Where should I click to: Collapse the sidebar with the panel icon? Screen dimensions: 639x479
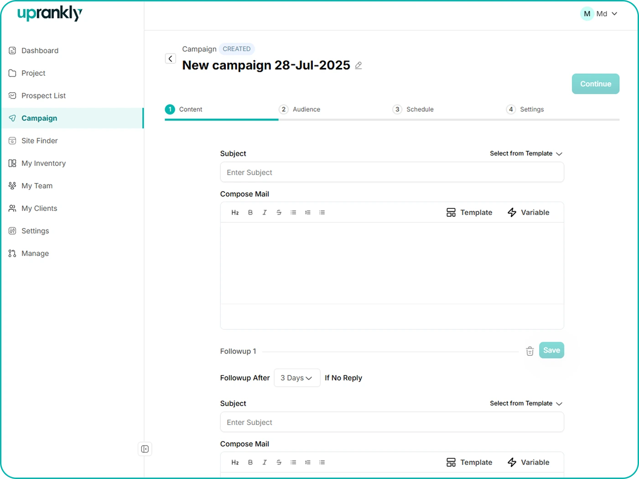pyautogui.click(x=145, y=449)
